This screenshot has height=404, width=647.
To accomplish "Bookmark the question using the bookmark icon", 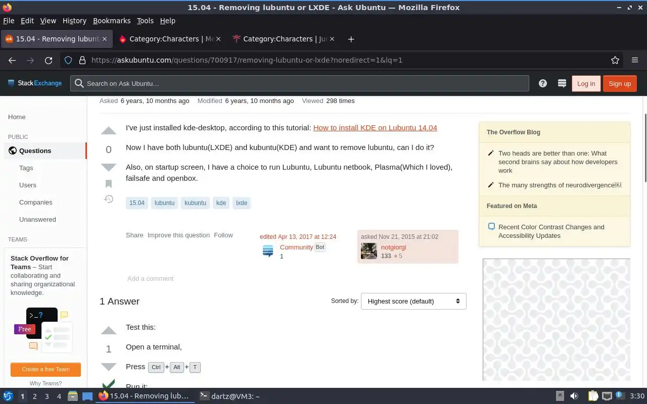I will (109, 184).
